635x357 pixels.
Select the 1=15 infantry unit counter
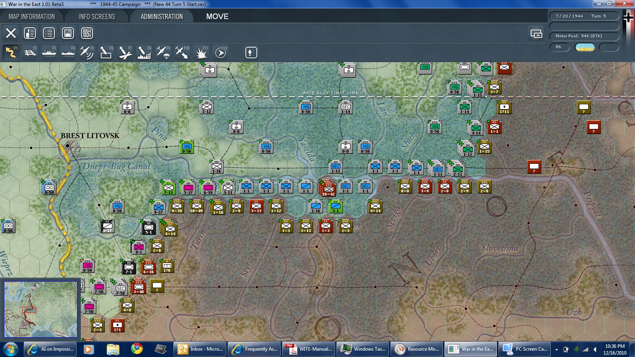click(484, 147)
